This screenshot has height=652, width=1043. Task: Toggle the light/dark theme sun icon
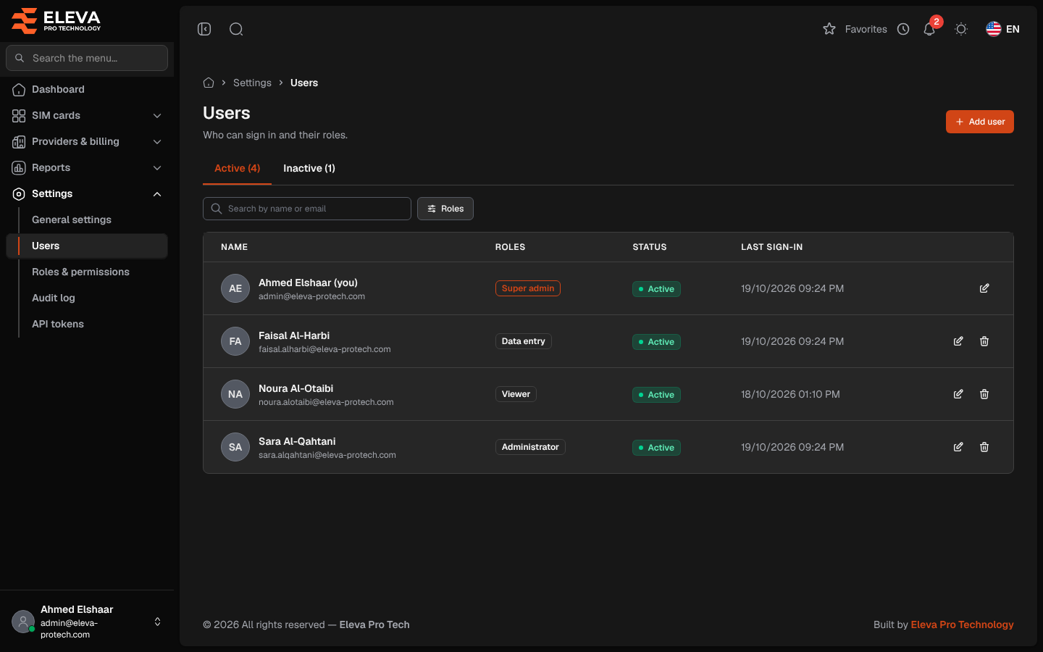[961, 29]
